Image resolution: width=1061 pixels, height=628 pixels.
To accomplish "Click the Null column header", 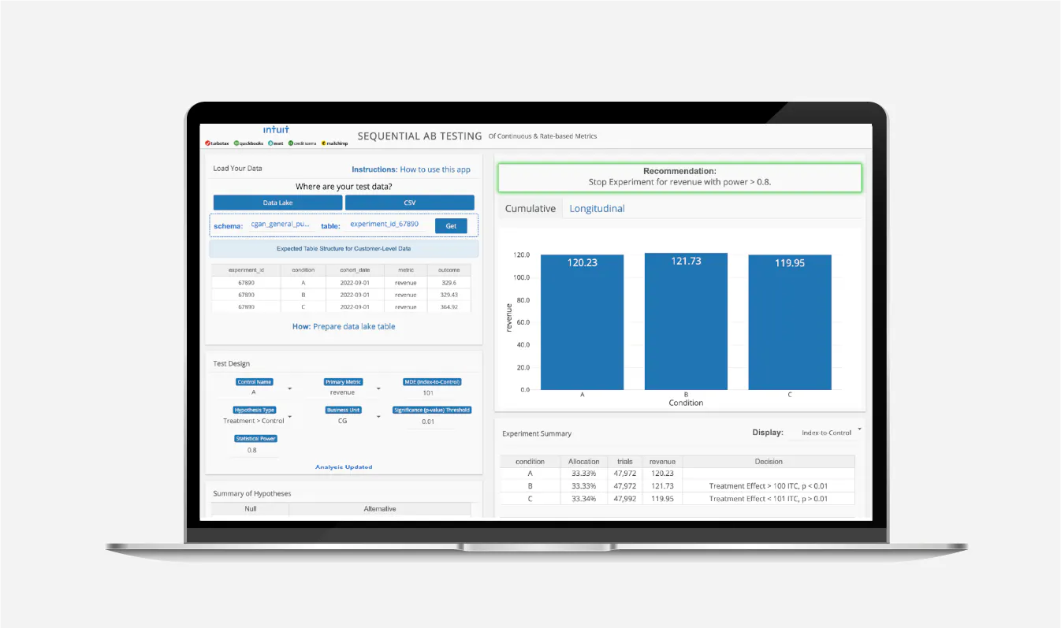I will point(251,509).
